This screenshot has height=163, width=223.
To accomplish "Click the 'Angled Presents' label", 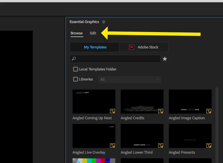I will pos(182,153).
